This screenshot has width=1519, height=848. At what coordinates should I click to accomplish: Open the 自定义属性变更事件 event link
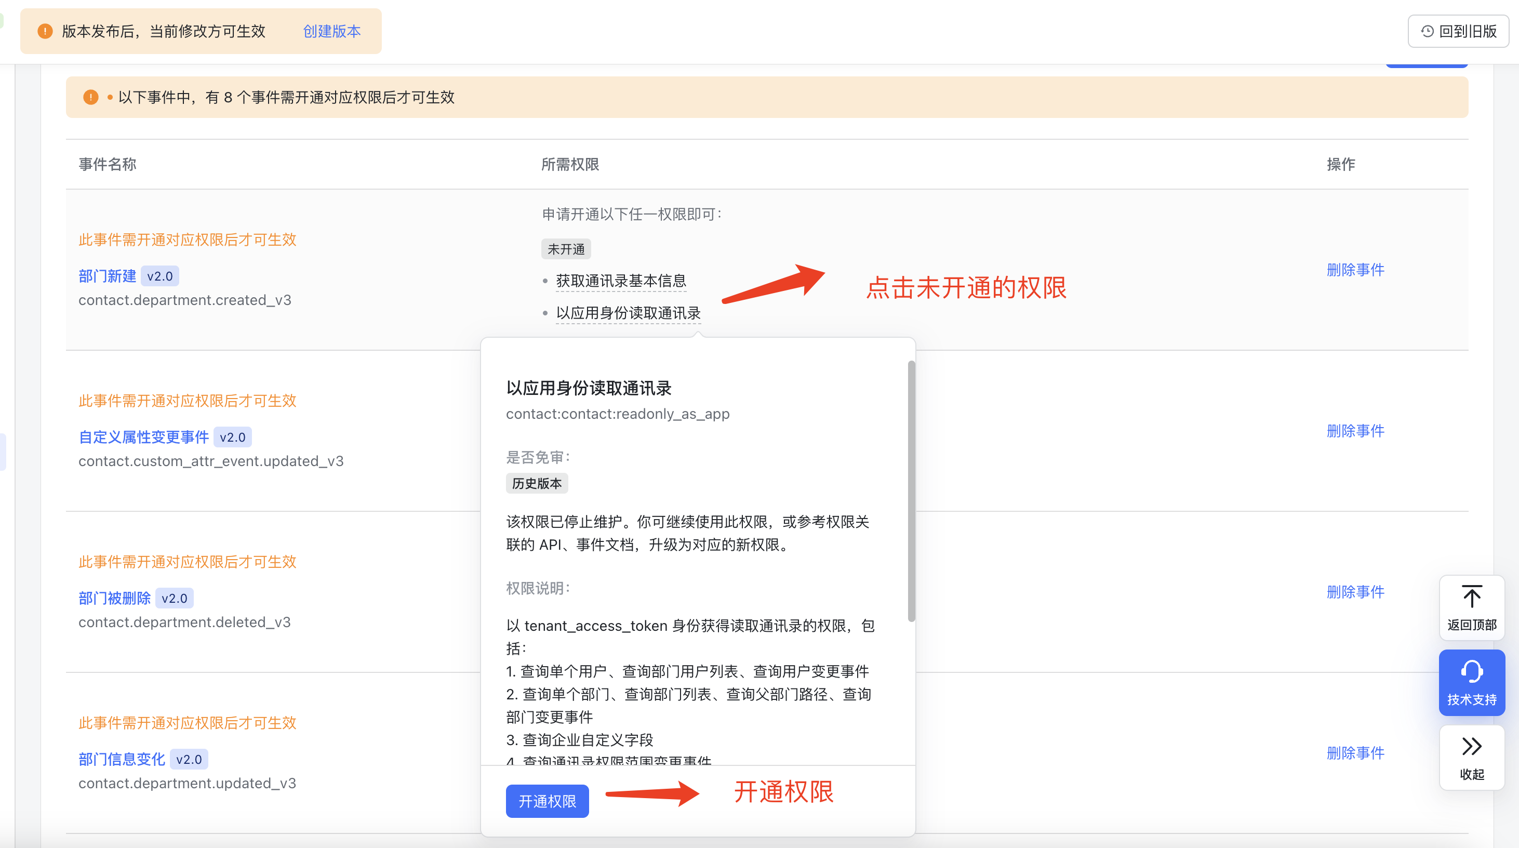click(143, 437)
